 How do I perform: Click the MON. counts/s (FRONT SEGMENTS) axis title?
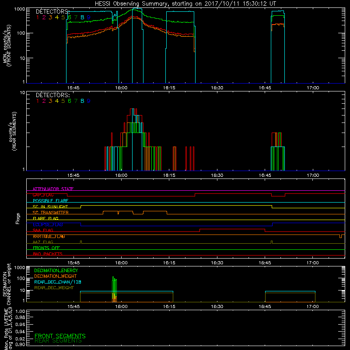coord(7,46)
